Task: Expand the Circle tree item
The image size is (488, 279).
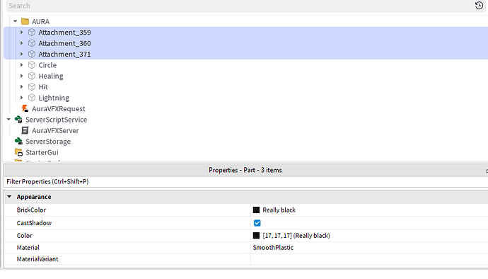Action: coord(21,65)
